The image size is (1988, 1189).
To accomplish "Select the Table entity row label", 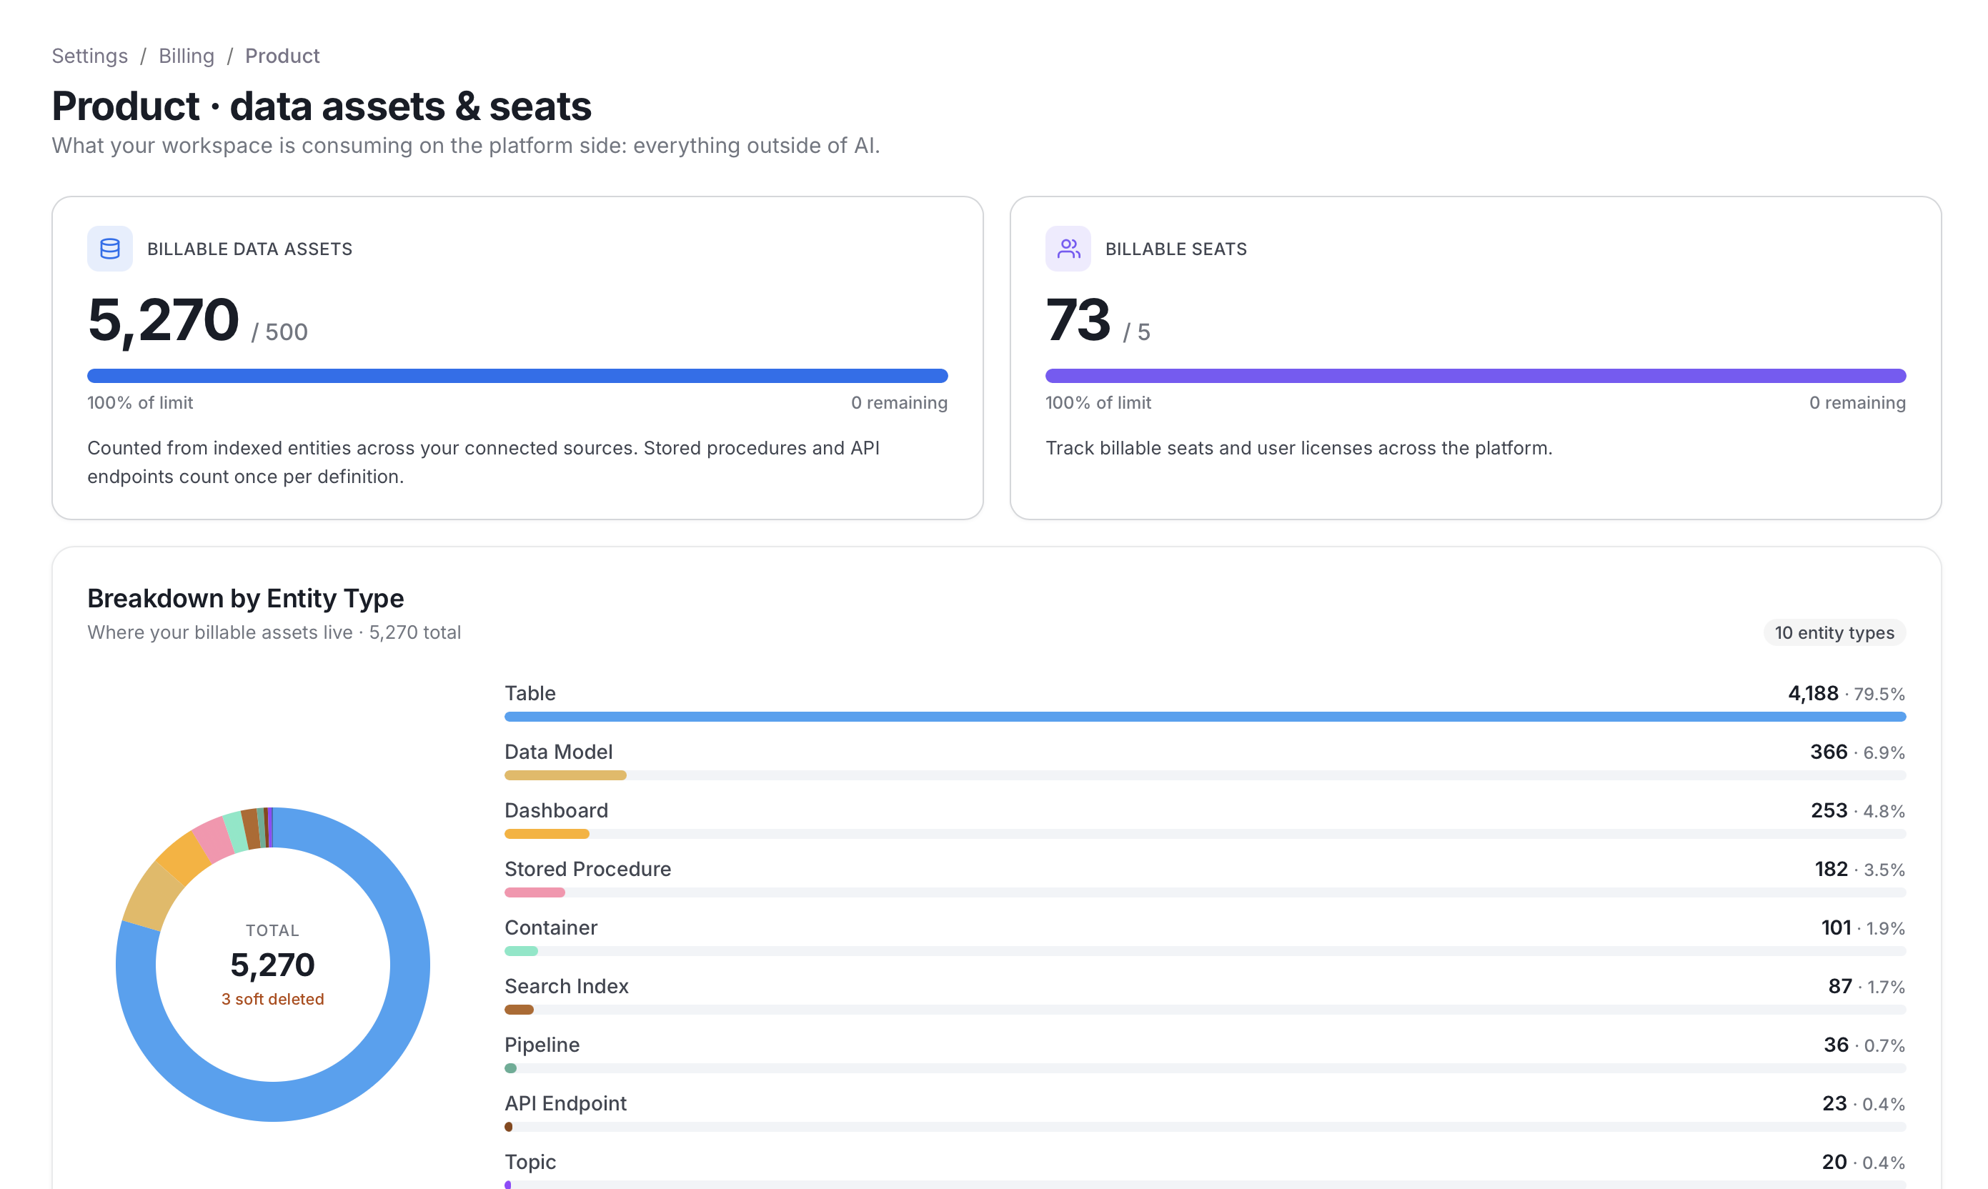I will [x=530, y=693].
